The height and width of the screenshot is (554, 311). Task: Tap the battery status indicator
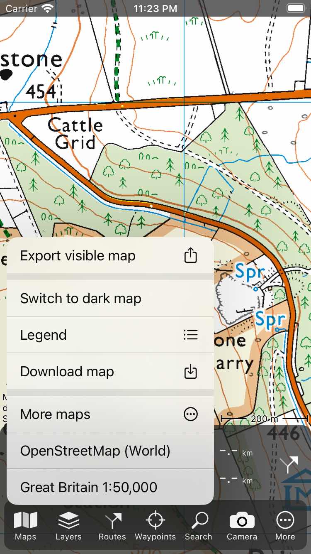(x=296, y=8)
